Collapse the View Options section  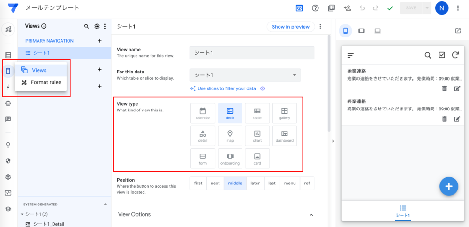click(x=311, y=214)
